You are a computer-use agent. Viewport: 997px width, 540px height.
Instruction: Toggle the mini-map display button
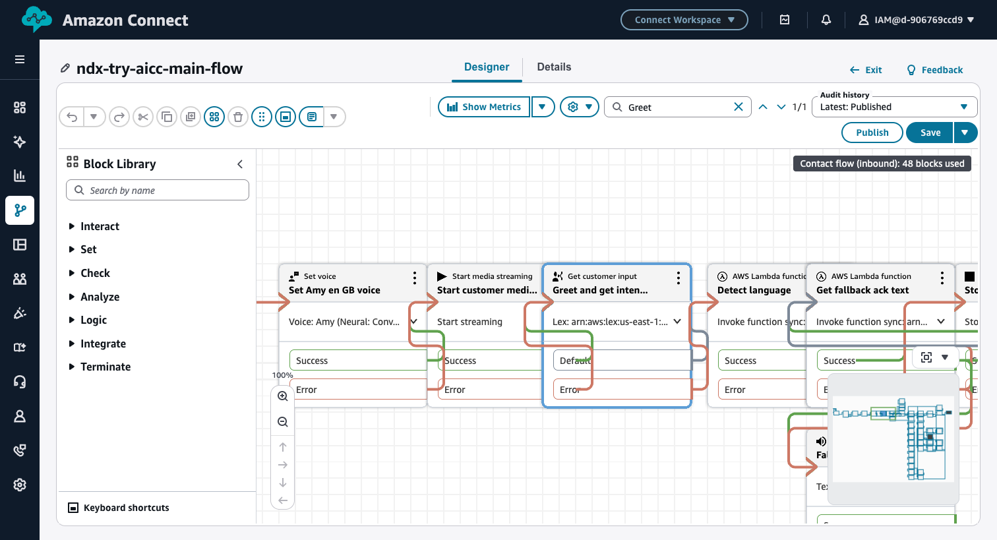pos(286,117)
